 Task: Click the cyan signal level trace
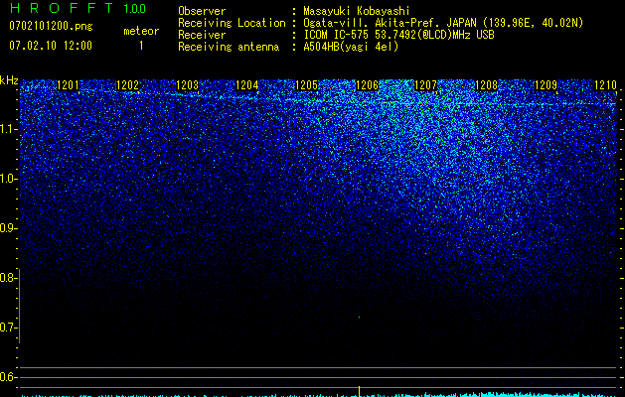coord(319,395)
